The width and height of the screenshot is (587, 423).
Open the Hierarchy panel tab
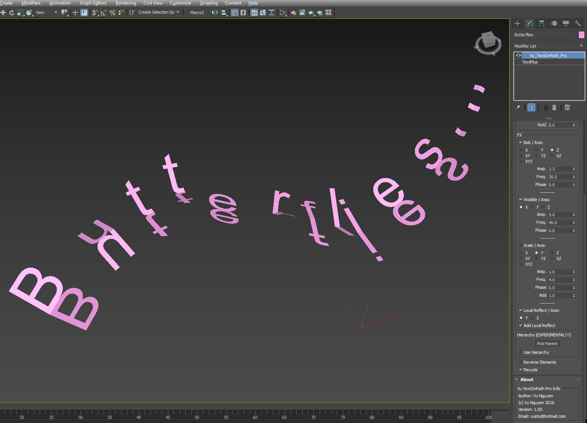[542, 23]
